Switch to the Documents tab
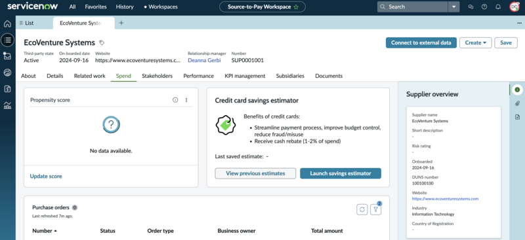525x240 pixels. (x=329, y=76)
